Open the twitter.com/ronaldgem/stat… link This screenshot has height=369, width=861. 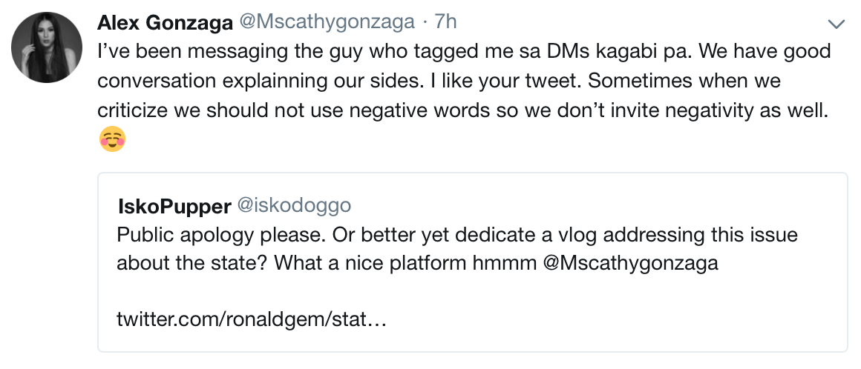tap(252, 321)
